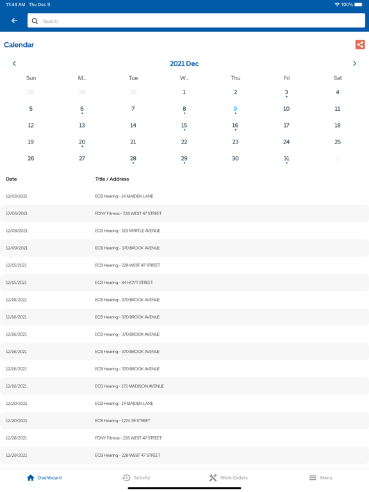The height and width of the screenshot is (492, 369).
Task: Select December 16 on calendar
Action: pos(235,126)
